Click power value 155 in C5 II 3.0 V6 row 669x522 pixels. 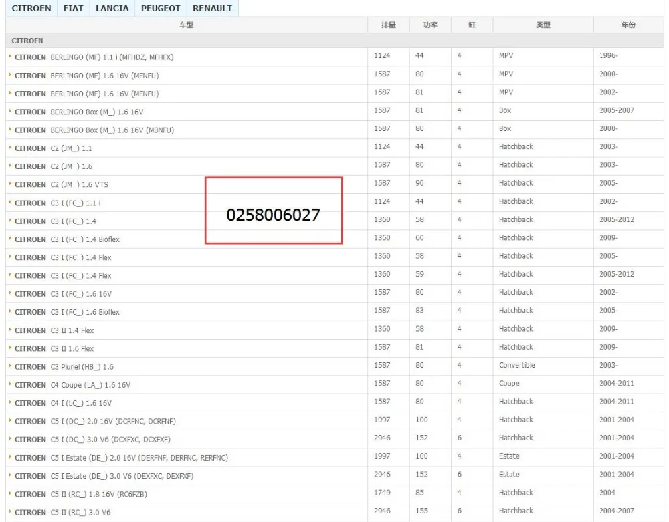421,511
